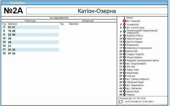170x106 pixels.
Task: Select the 17' travel time near Бібліотека Островського
Action: coord(121,48)
